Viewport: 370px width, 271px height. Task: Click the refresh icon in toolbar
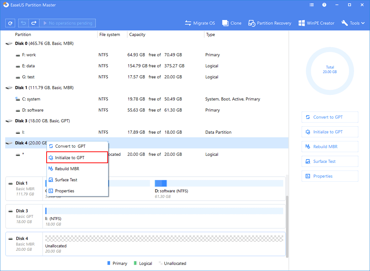(10, 23)
